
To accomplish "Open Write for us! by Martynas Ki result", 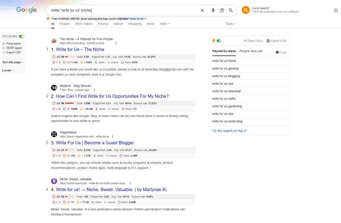I will [x=112, y=189].
